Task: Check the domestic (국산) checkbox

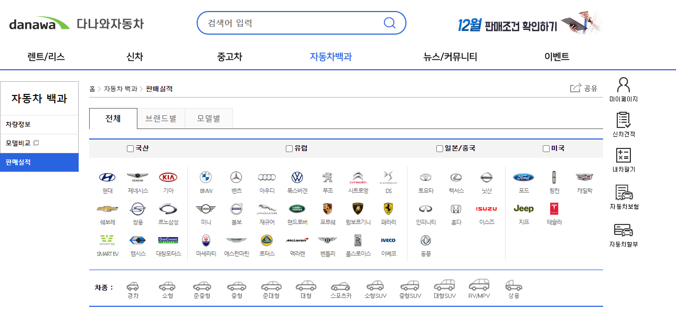Action: 130,148
